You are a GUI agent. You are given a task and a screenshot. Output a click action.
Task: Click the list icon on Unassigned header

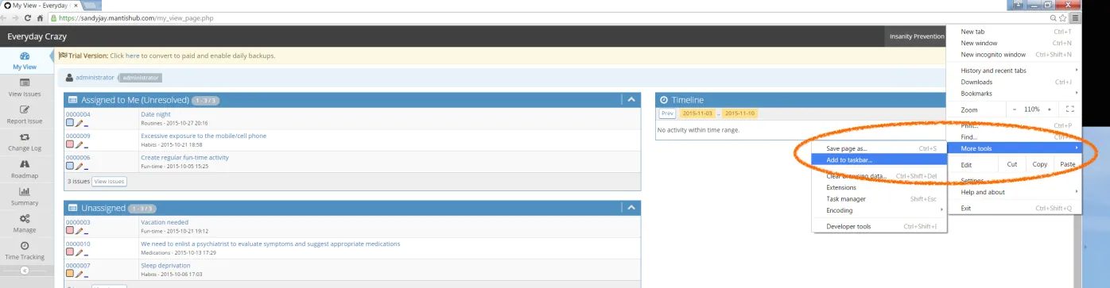73,208
